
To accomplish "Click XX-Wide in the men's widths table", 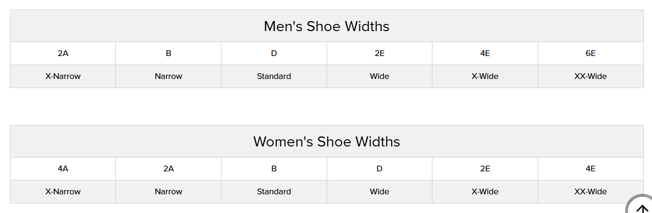I will pyautogui.click(x=590, y=77).
